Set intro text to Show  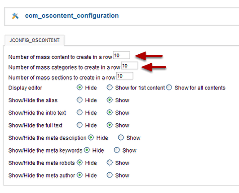point(110,112)
